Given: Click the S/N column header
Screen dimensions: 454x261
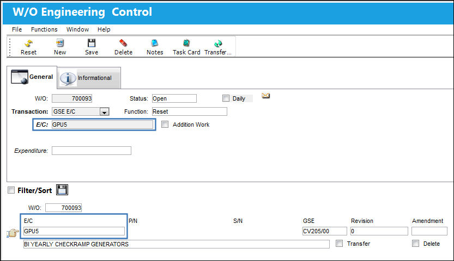Looking at the screenshot, I should [238, 221].
